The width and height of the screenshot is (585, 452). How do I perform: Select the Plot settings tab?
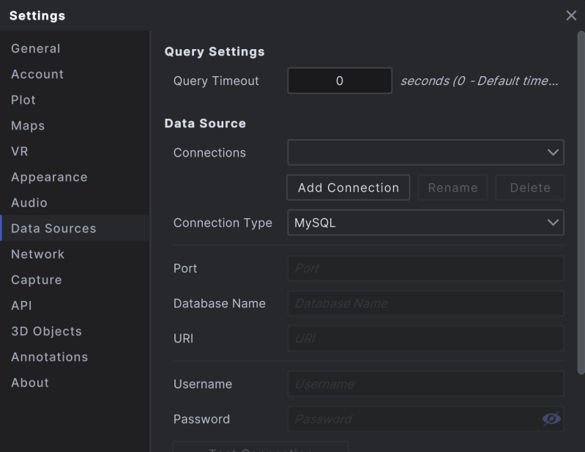point(23,100)
